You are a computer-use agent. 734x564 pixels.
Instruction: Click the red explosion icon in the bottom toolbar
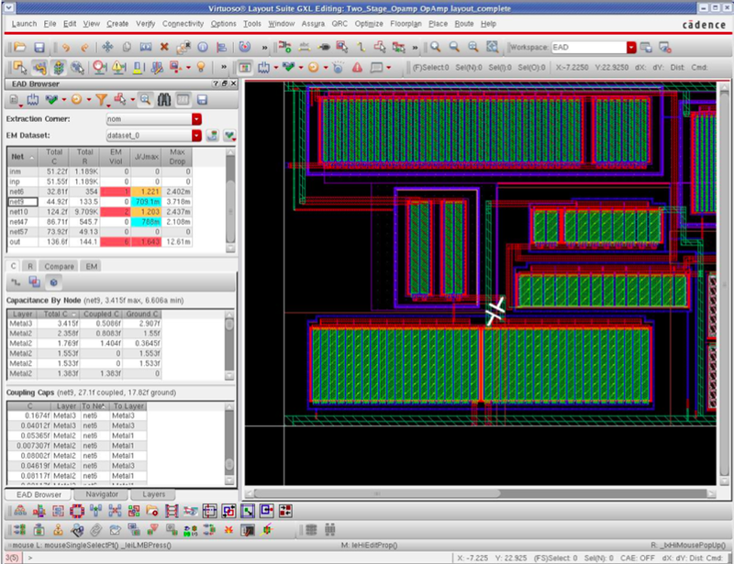(x=229, y=530)
